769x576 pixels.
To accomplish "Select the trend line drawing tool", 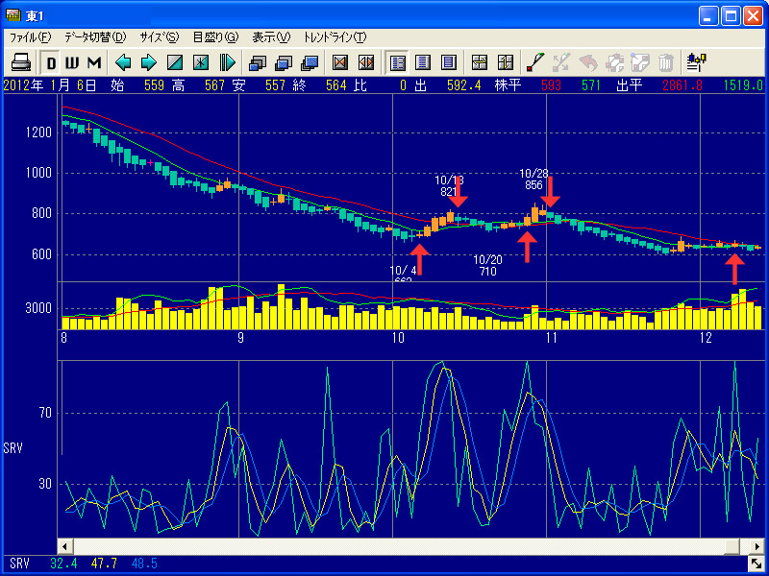I will pyautogui.click(x=535, y=62).
